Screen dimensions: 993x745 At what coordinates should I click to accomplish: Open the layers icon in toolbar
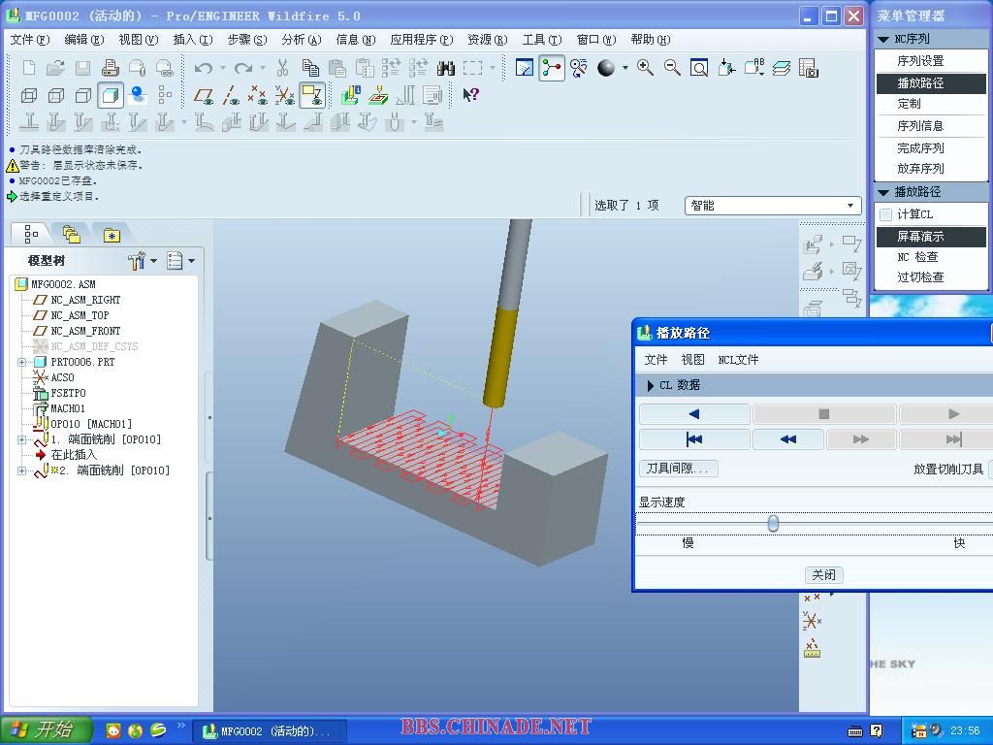click(782, 68)
